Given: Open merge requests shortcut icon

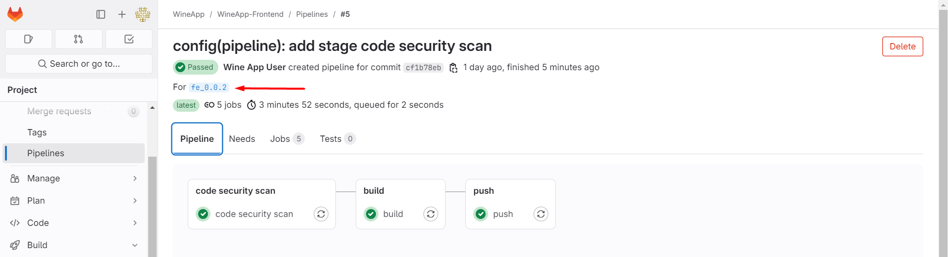Looking at the screenshot, I should [79, 39].
